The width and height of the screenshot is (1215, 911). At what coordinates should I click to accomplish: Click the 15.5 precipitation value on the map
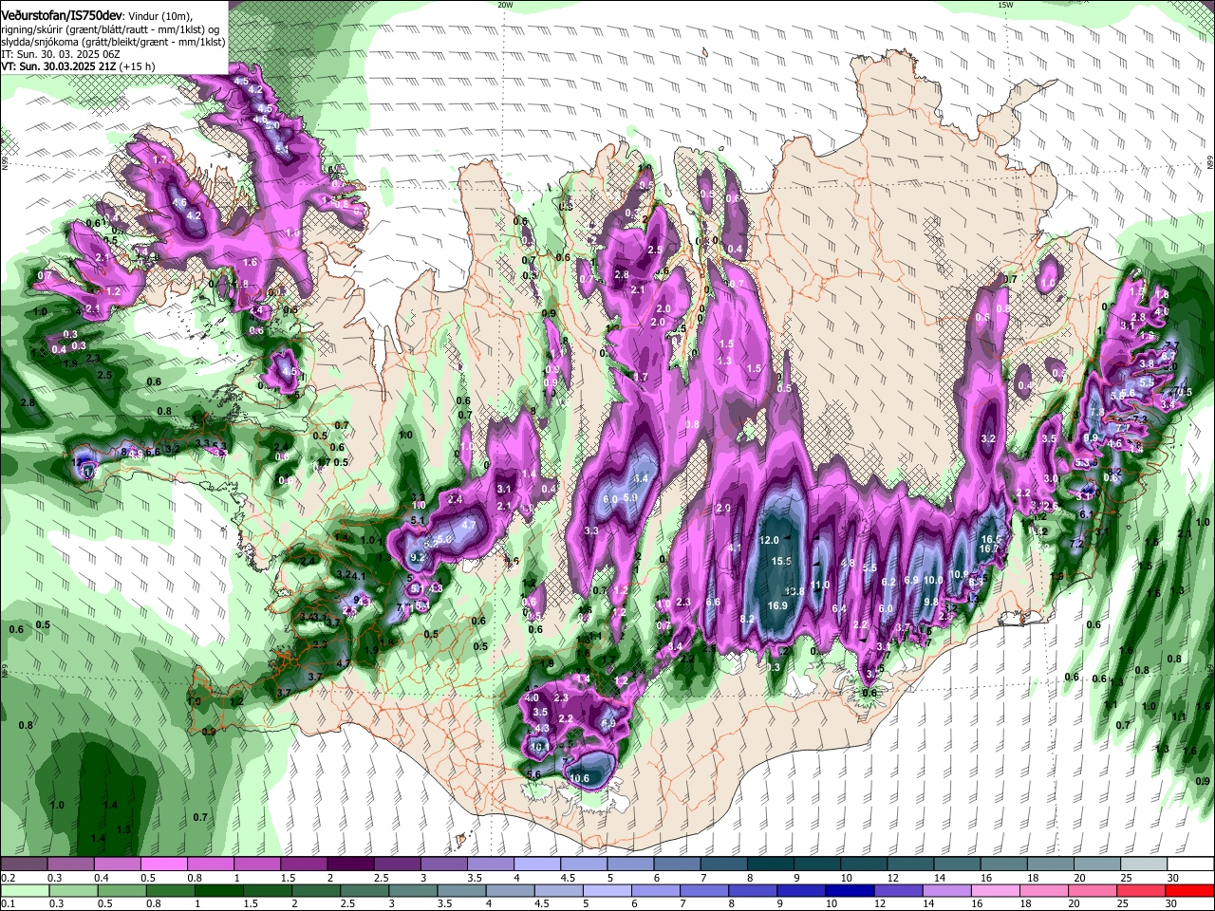point(781,561)
